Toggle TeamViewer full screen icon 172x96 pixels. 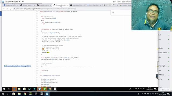click(112, 5)
